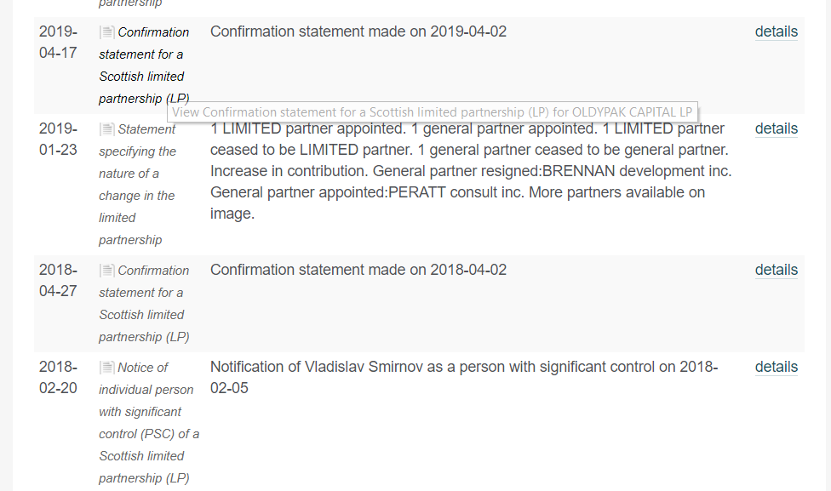This screenshot has width=831, height=491.
Task: Open details for the 2018-04-27 confirmation statement
Action: pyautogui.click(x=776, y=270)
